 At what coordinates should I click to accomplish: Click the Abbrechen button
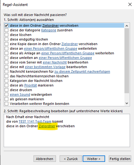click(x=45, y=159)
